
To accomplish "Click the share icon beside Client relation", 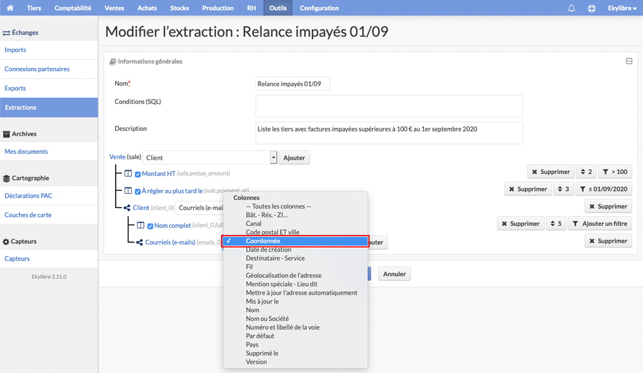I will (127, 207).
